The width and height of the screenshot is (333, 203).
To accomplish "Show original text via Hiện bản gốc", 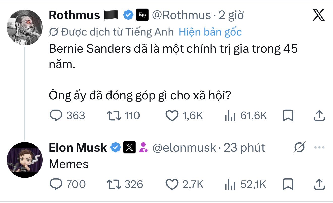I will pos(210,32).
